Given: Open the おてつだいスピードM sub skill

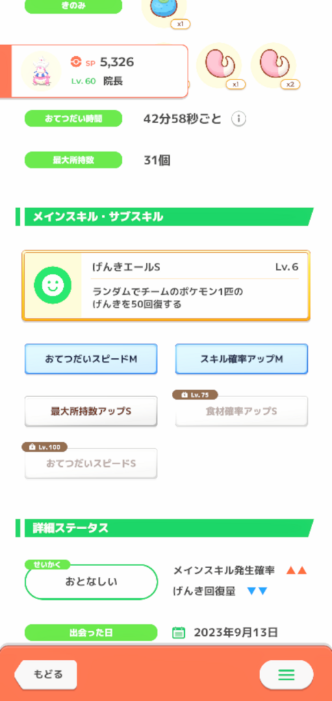Looking at the screenshot, I should coord(91,359).
